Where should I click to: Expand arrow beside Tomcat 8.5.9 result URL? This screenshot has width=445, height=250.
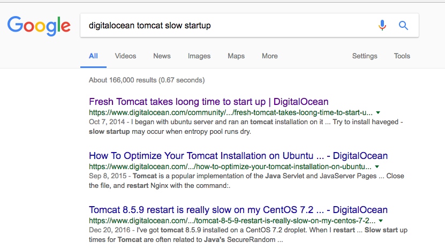381,221
